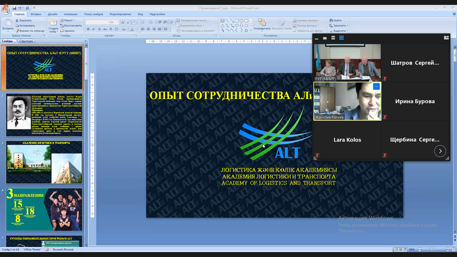Image resolution: width=457 pixels, height=257 pixels.
Task: Reset slide with Восстановить
Action: point(71,25)
